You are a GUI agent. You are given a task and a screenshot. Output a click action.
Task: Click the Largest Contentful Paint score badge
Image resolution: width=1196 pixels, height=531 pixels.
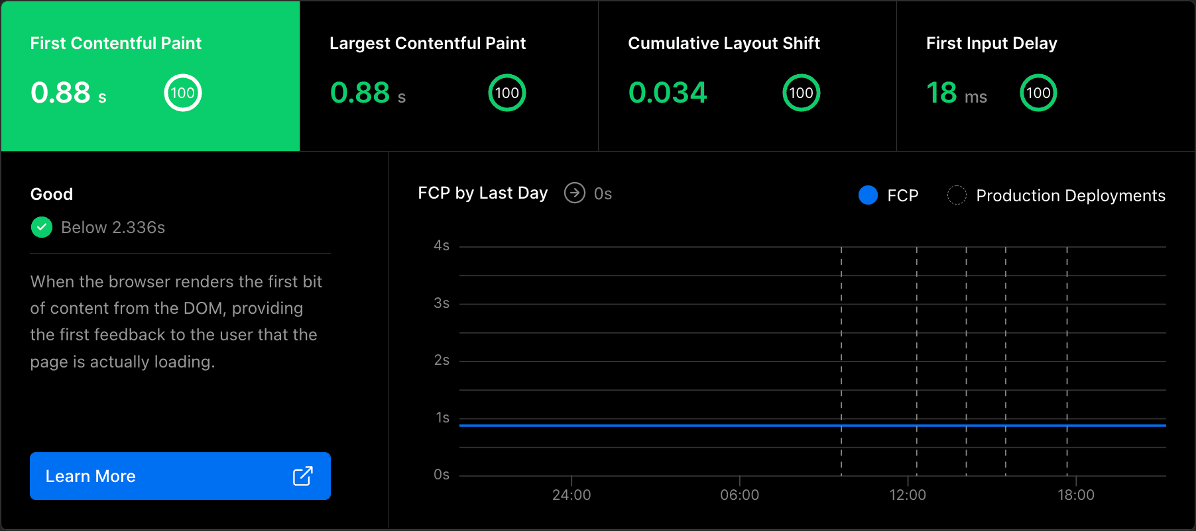(x=507, y=93)
